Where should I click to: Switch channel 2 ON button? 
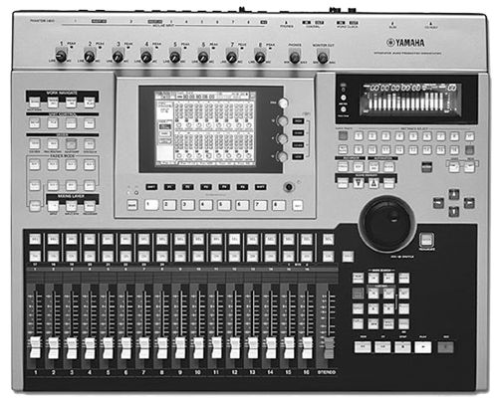(53, 256)
